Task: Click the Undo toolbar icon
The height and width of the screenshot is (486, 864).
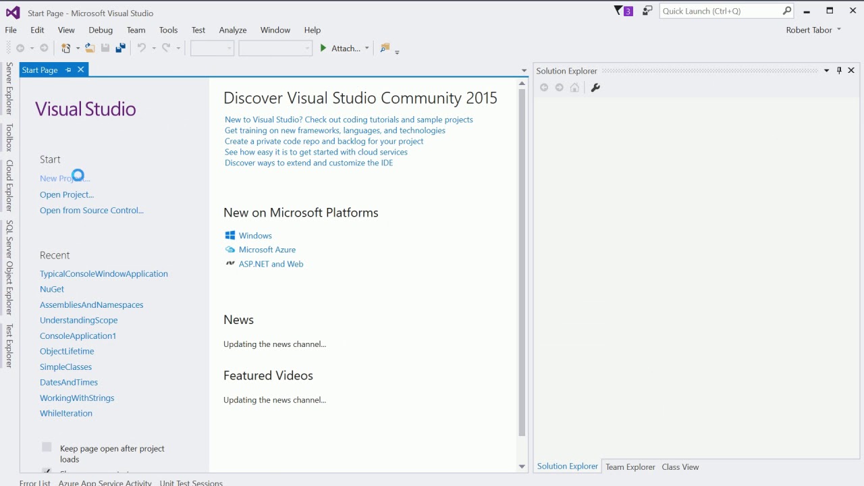Action: pyautogui.click(x=142, y=48)
